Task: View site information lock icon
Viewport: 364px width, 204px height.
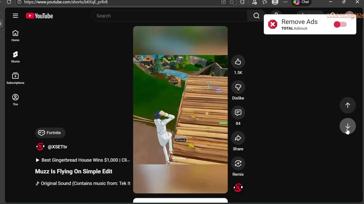Action: point(19,2)
